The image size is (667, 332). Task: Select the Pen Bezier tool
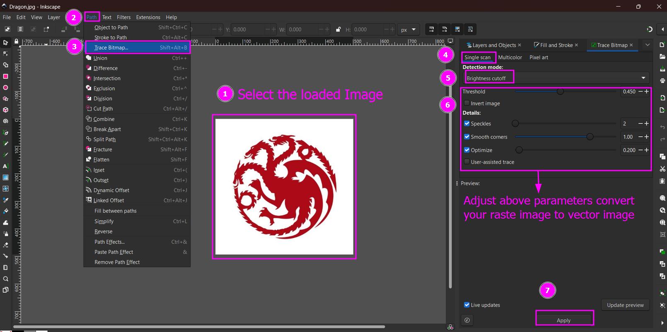coord(5,132)
